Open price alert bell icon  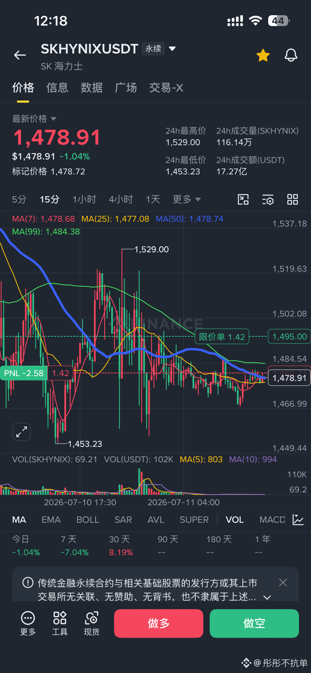coord(291,55)
